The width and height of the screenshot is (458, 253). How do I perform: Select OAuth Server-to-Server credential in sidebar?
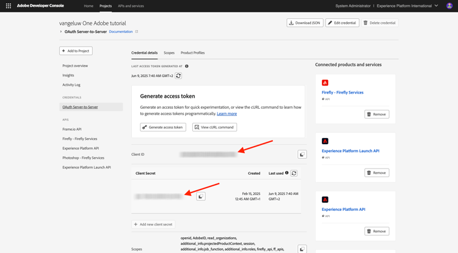pyautogui.click(x=91, y=107)
